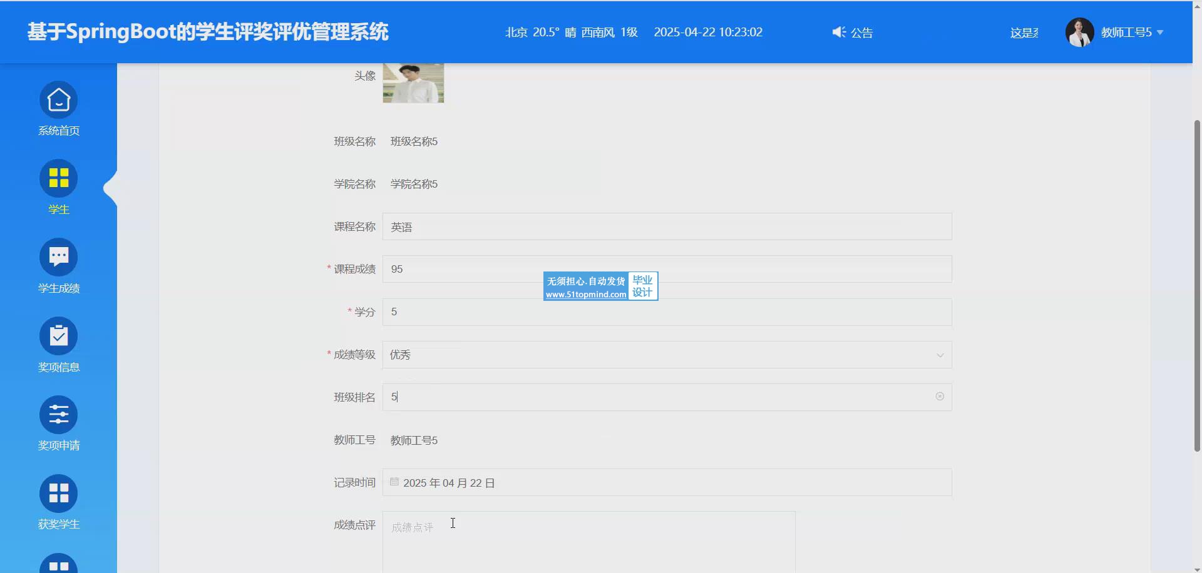Screen dimensions: 1202x573
Task: Open the 记录时间 date picker
Action: [x=667, y=483]
